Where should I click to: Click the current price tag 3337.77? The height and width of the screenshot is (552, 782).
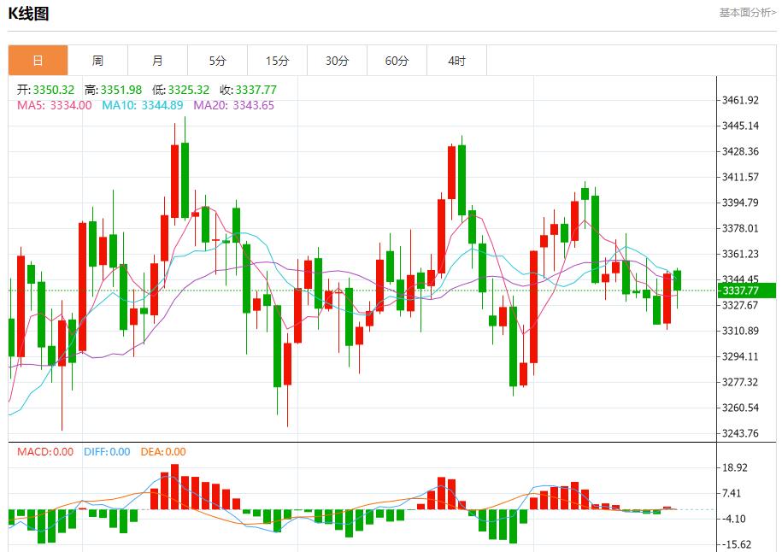744,291
